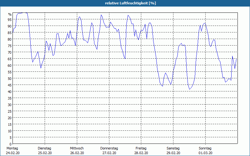Click the y-axis value "20"

click(x=10, y=118)
